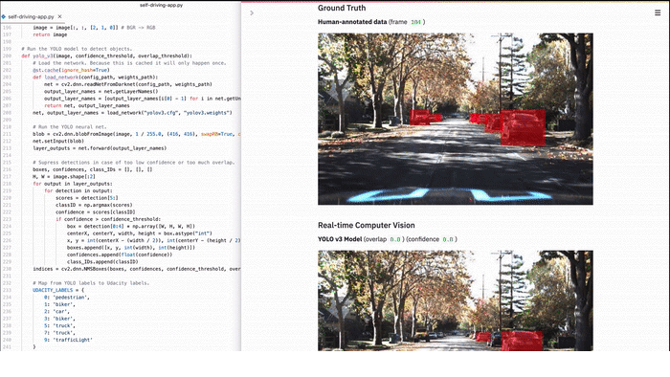Screen dimensions: 670x377
Task: Place cursor on def yolo_v3 function definition line
Action: coord(107,55)
